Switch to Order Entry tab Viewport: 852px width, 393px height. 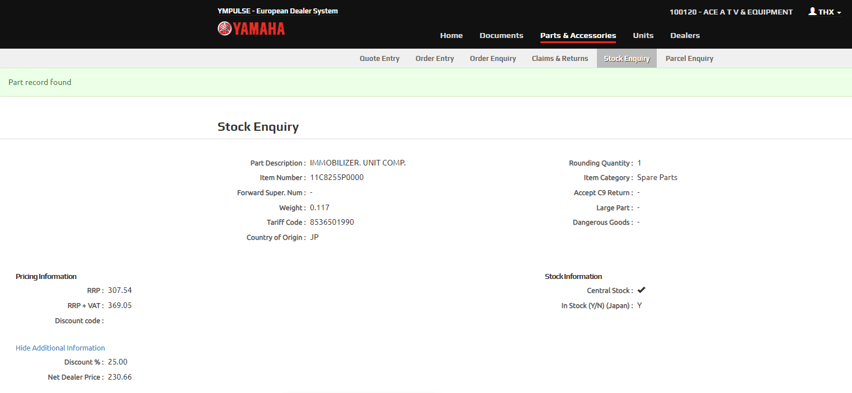click(435, 58)
